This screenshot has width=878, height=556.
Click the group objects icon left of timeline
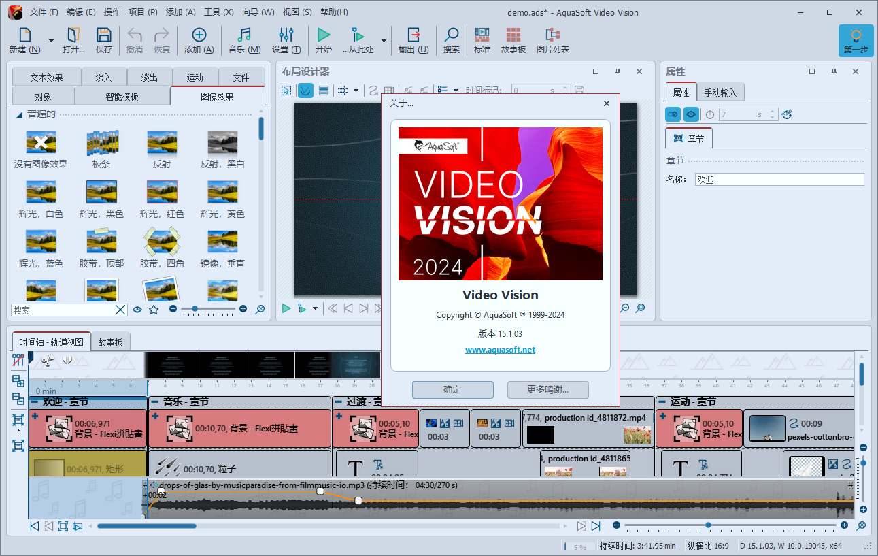point(18,381)
